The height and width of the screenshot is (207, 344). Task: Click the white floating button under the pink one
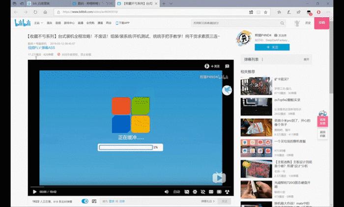click(322, 133)
